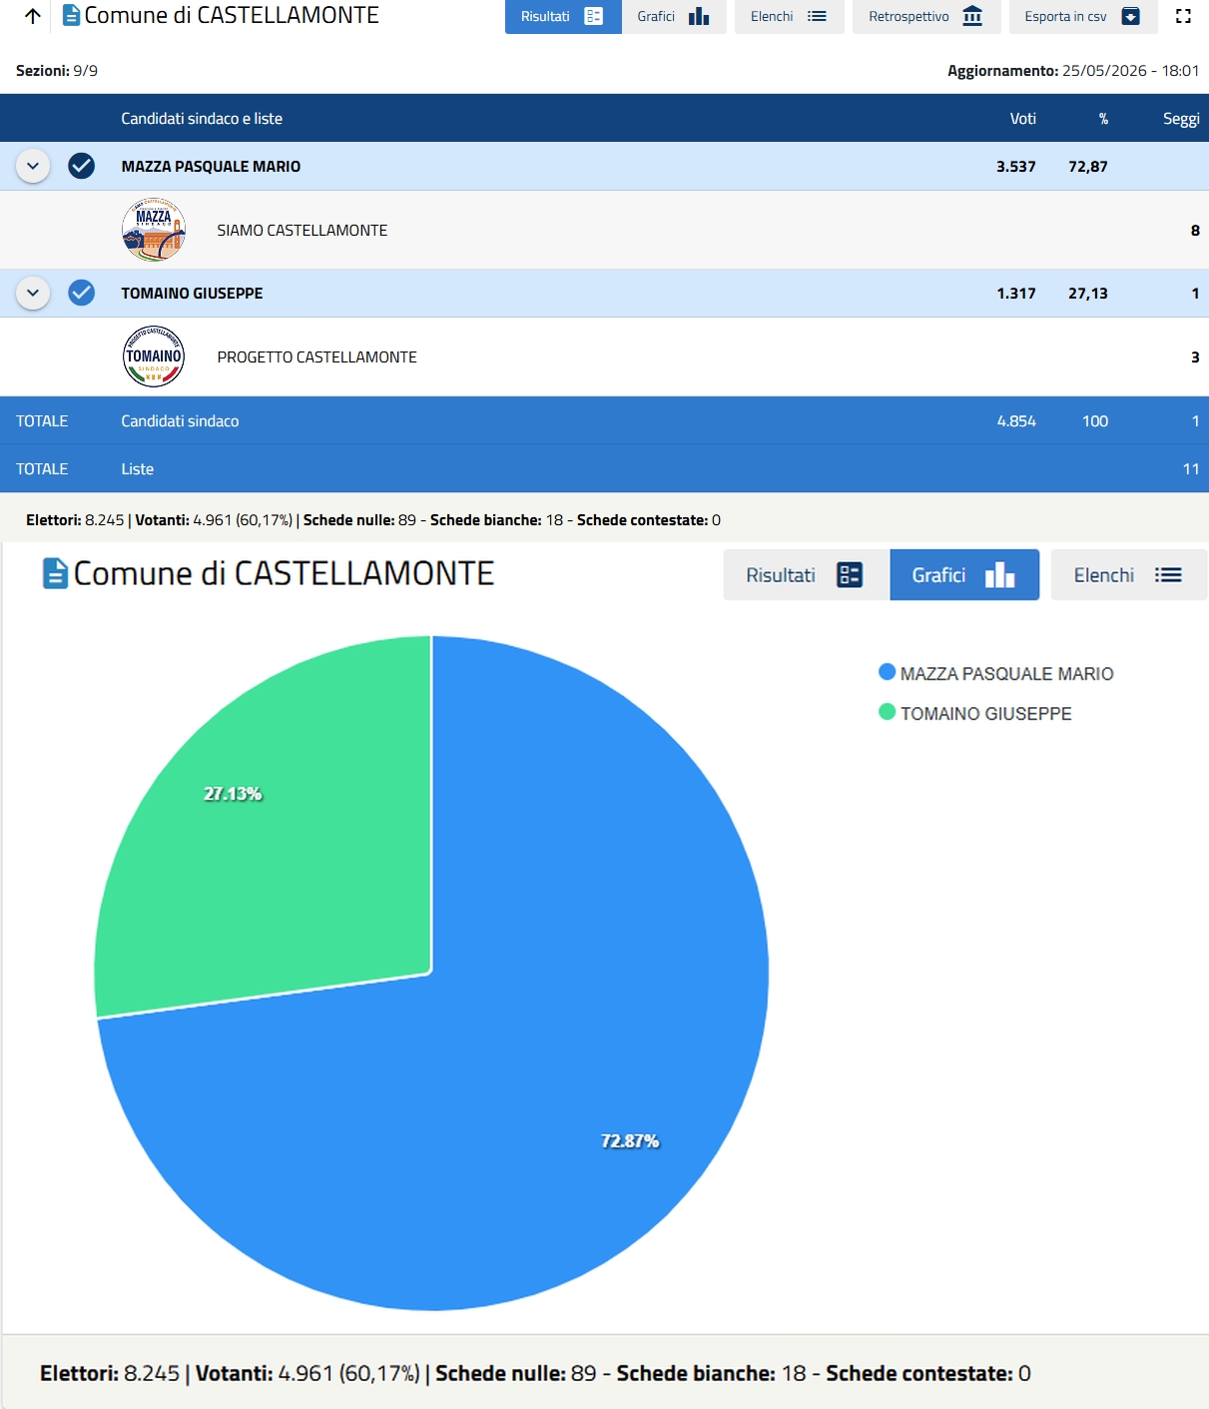Select lower Grafici tab in chart panel
This screenshot has width=1209, height=1409.
pyautogui.click(x=964, y=575)
